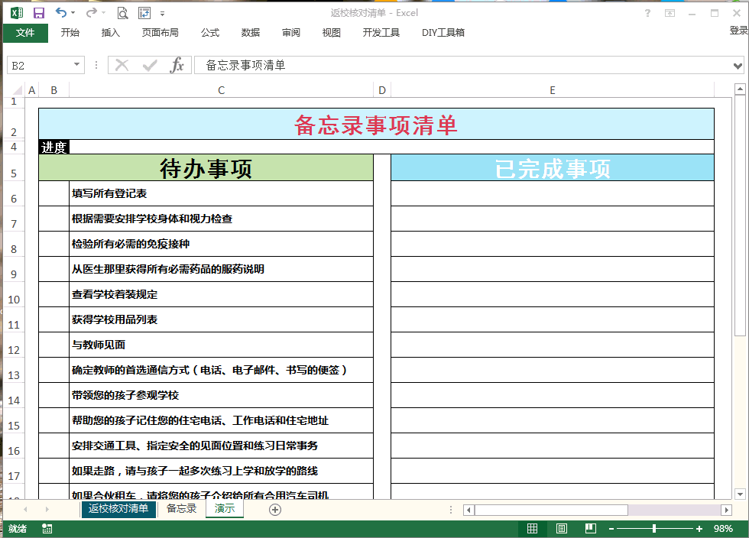Click the formula bar text 备忘录事项清单

245,66
